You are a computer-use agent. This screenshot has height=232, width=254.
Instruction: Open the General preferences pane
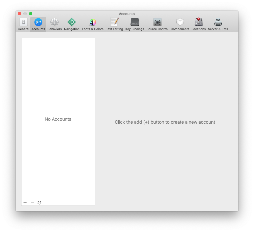click(x=23, y=24)
